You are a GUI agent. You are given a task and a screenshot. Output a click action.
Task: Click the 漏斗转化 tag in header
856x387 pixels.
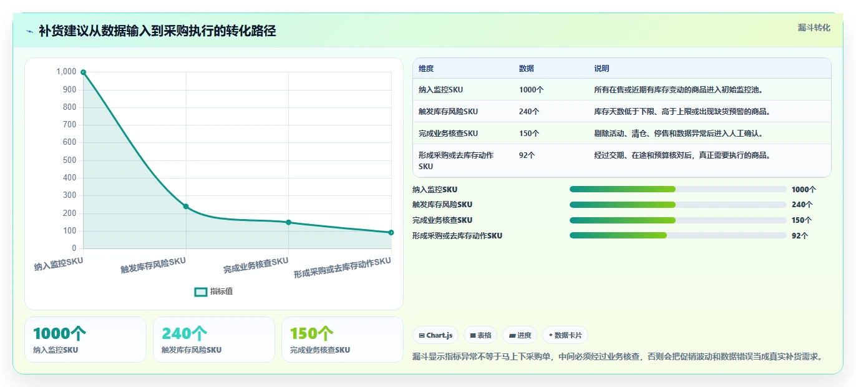pos(814,28)
